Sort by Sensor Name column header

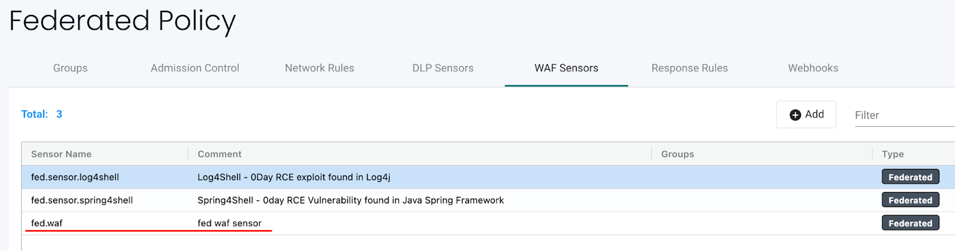click(x=61, y=154)
